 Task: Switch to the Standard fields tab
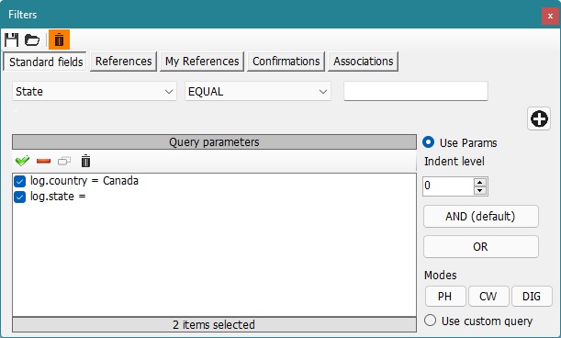45,62
